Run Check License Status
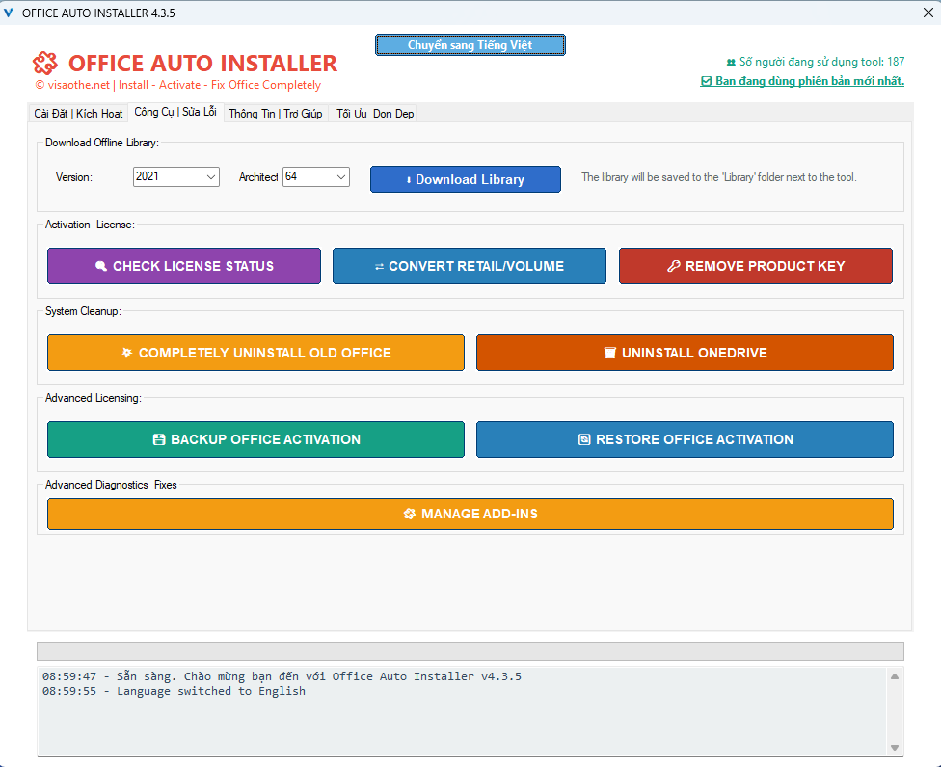The image size is (941, 767). pos(183,266)
